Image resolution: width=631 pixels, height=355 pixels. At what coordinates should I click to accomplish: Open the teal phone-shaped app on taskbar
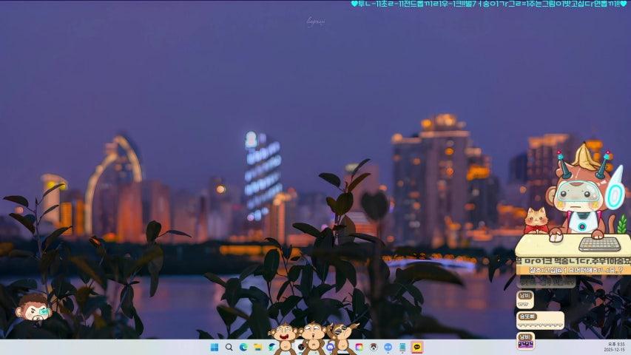pos(402,348)
